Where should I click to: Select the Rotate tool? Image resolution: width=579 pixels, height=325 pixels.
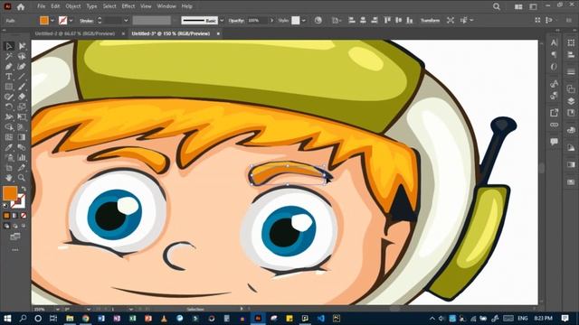click(x=9, y=107)
